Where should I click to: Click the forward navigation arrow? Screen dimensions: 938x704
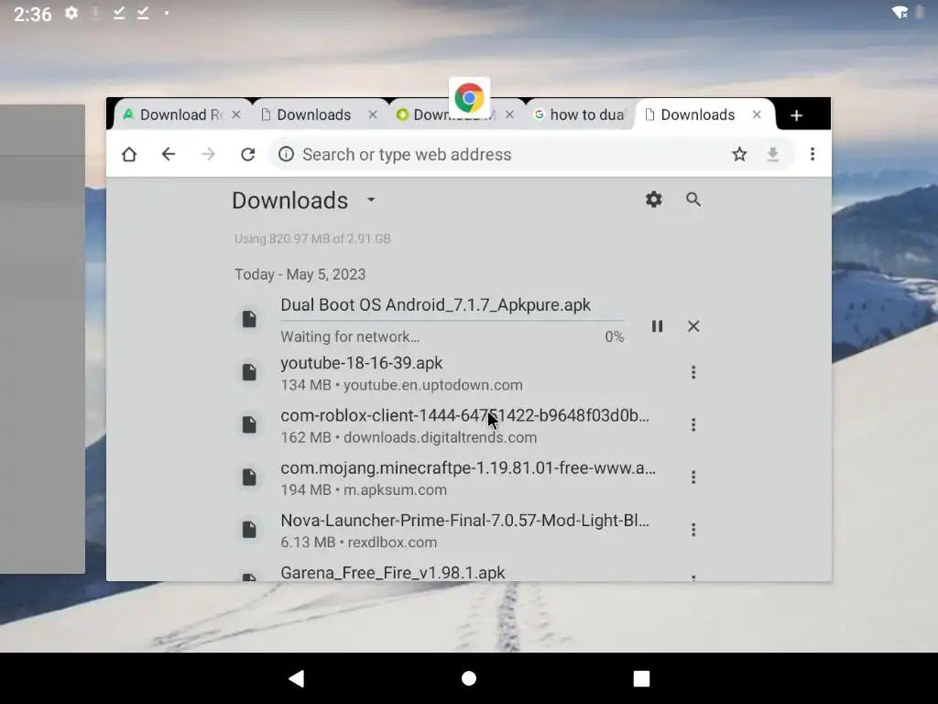[x=208, y=154]
